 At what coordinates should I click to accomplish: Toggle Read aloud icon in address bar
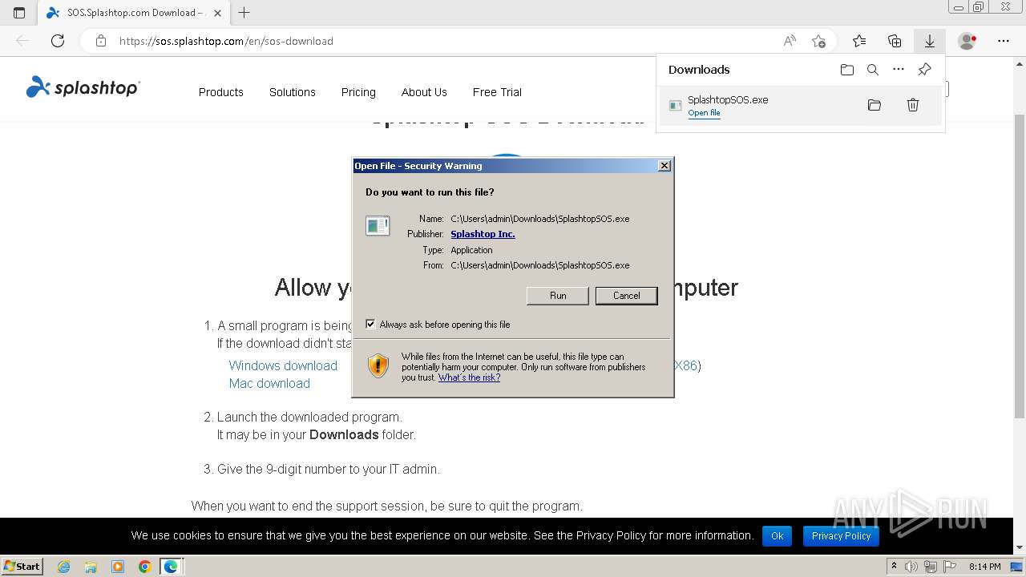pos(790,41)
